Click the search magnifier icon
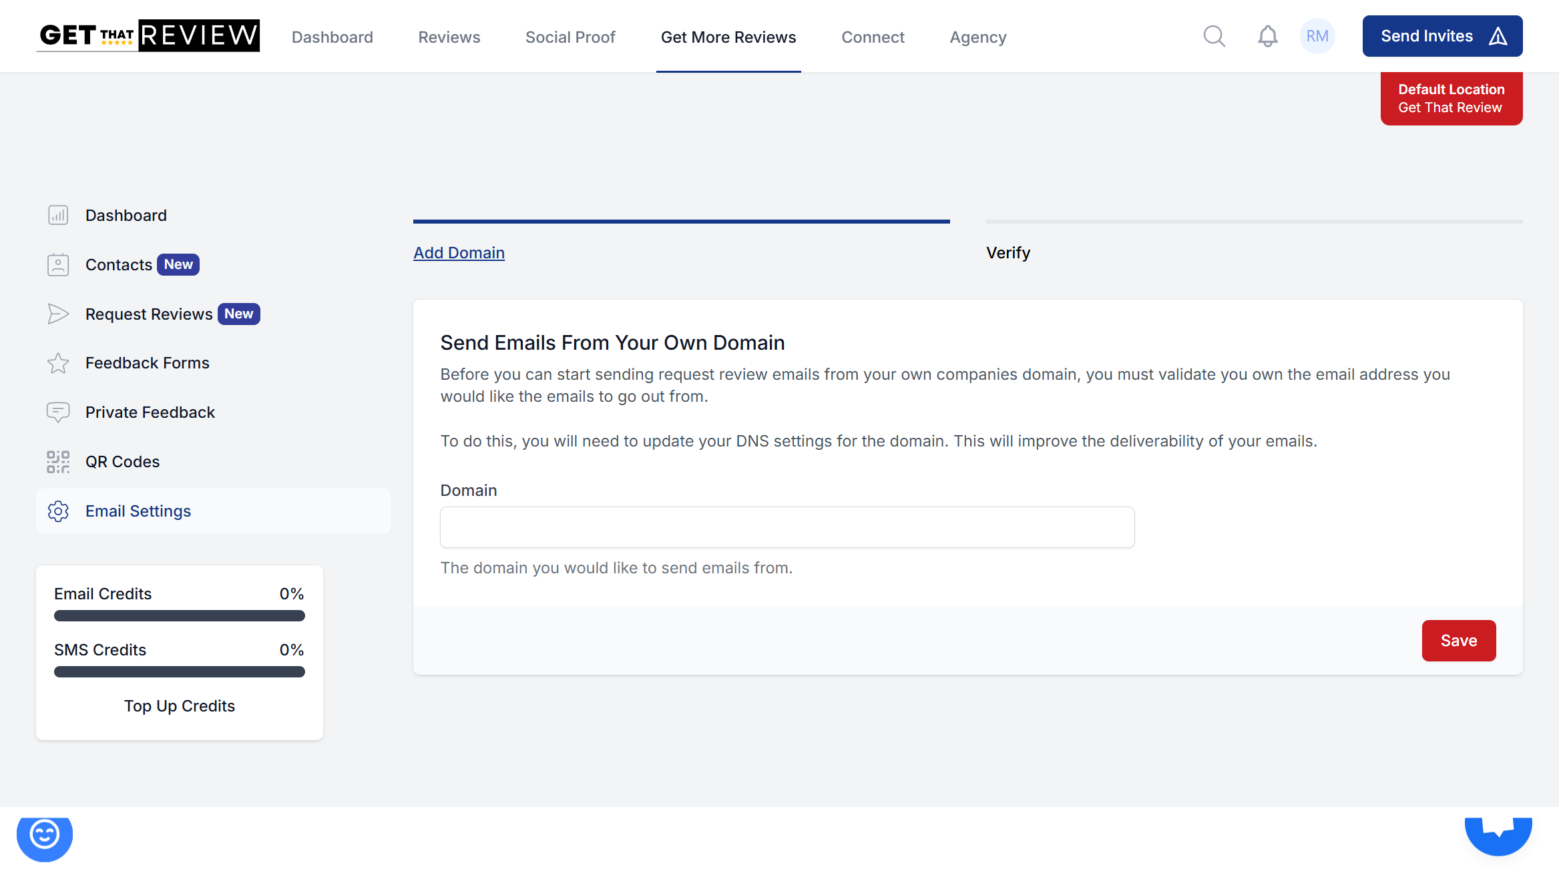 point(1214,36)
